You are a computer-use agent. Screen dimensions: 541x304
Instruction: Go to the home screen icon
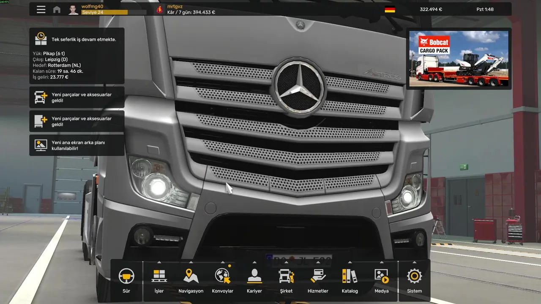(57, 10)
